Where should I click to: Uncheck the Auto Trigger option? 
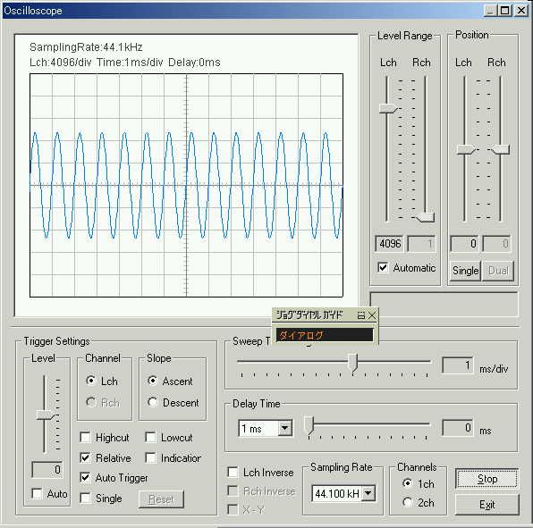[85, 478]
